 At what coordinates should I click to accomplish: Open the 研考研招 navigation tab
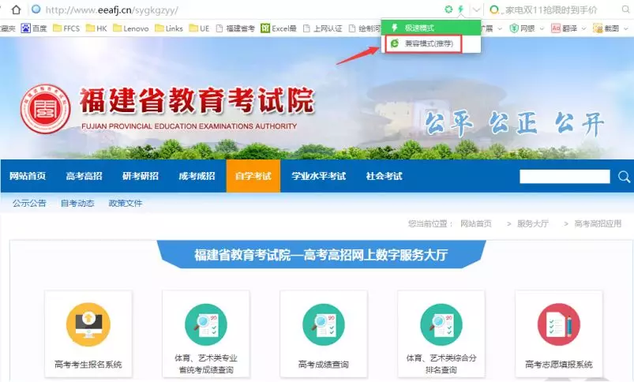coord(141,176)
